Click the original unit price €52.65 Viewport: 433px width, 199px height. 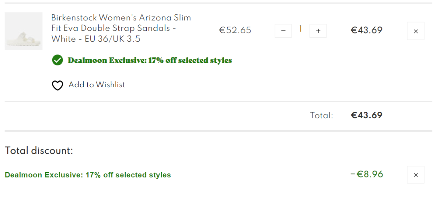[235, 30]
